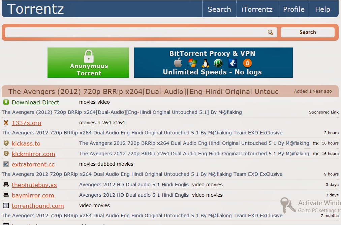Viewport: 341px width, 225px height.
Task: Open the iTorrentz menu item
Action: pos(257,9)
